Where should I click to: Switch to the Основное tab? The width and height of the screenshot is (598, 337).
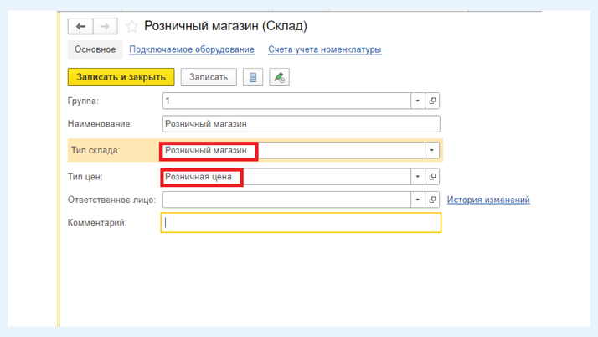95,49
